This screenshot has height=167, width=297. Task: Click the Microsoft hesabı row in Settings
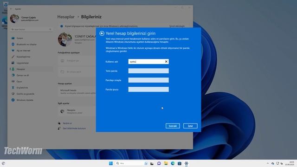coord(77,91)
